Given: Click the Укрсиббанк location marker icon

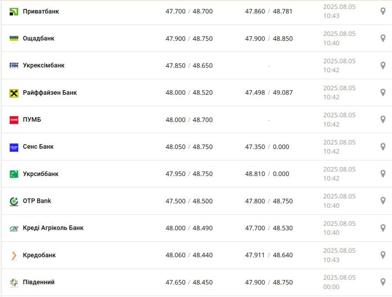Looking at the screenshot, I should tap(383, 174).
